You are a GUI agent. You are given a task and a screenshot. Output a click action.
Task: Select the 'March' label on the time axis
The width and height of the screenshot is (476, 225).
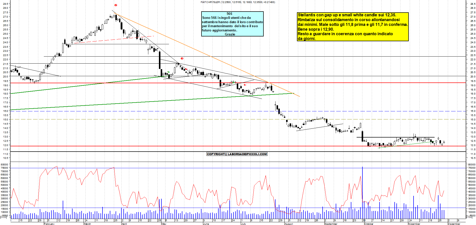tap(87, 224)
